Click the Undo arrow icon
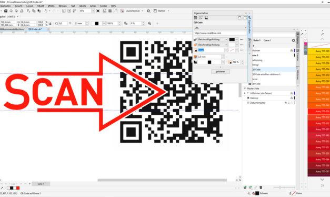 click(x=46, y=11)
